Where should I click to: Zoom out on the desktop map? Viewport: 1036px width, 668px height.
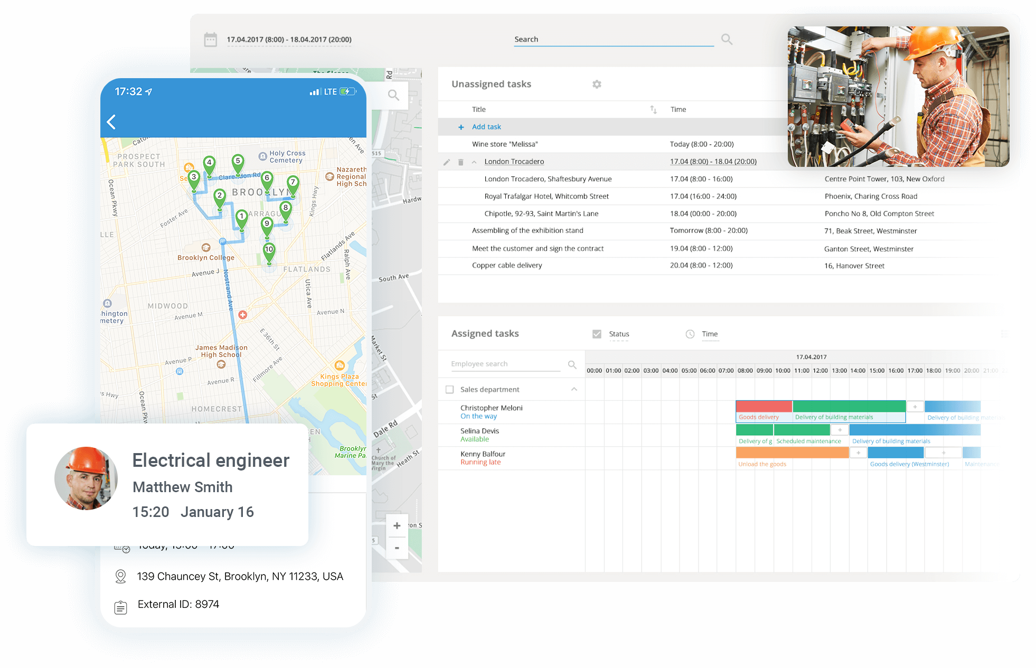coord(397,548)
